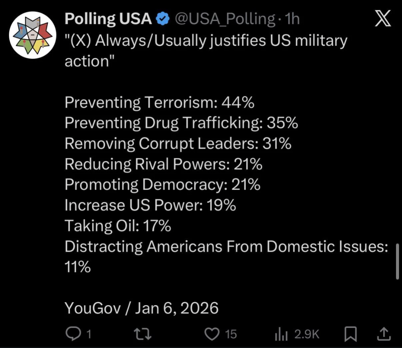Click the like count of 15

tap(231, 334)
